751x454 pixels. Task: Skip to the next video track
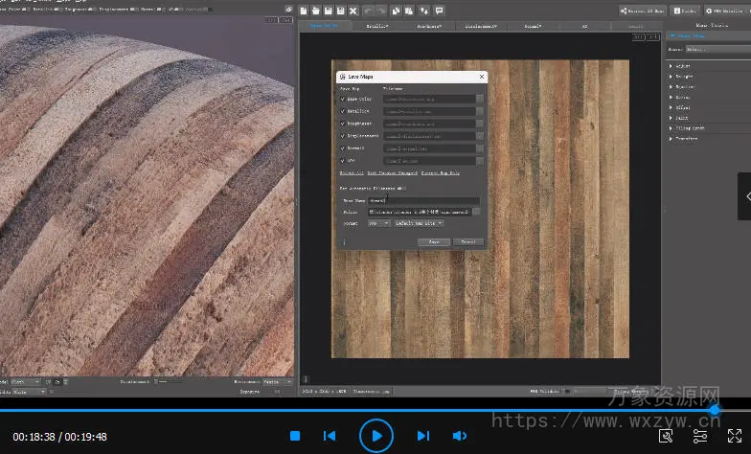[x=423, y=436]
